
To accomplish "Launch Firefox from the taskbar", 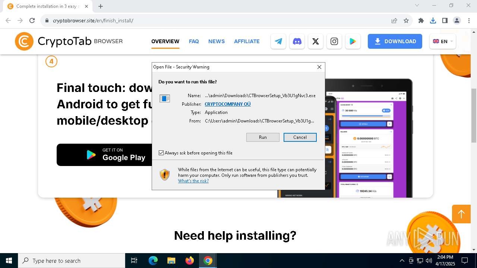I will 190,261.
